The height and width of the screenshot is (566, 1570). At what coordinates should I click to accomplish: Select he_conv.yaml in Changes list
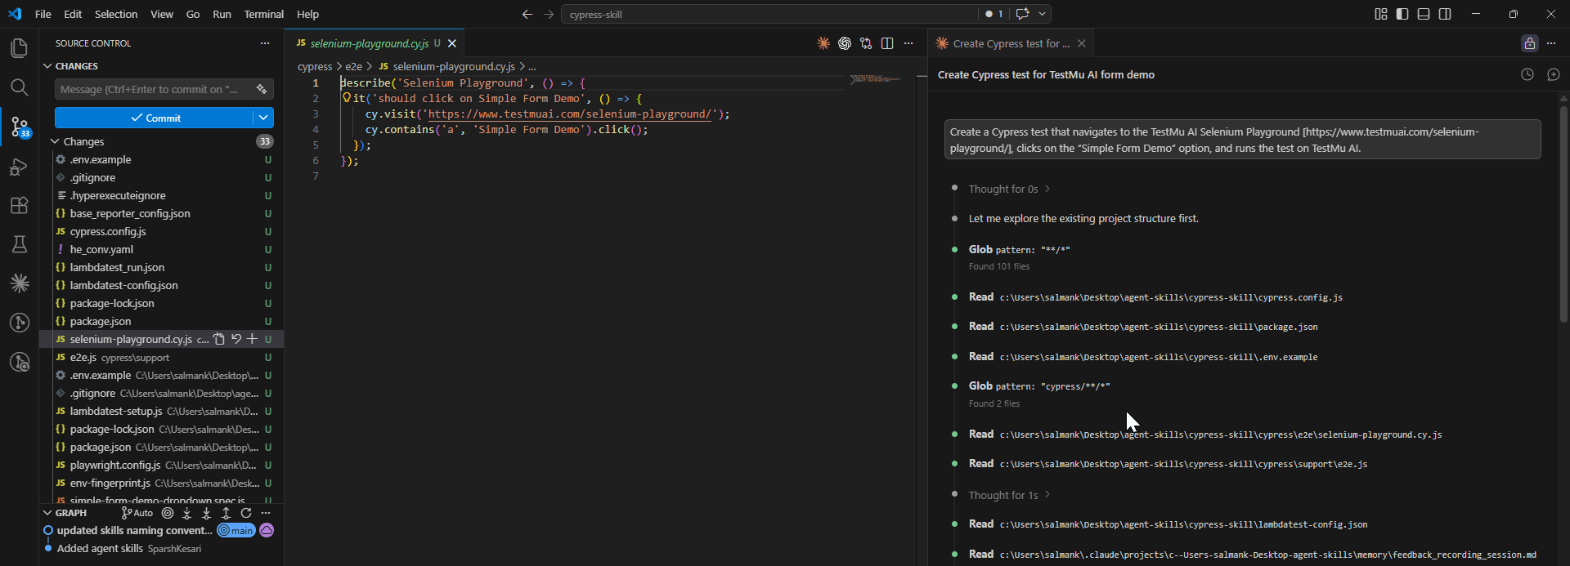tap(101, 249)
